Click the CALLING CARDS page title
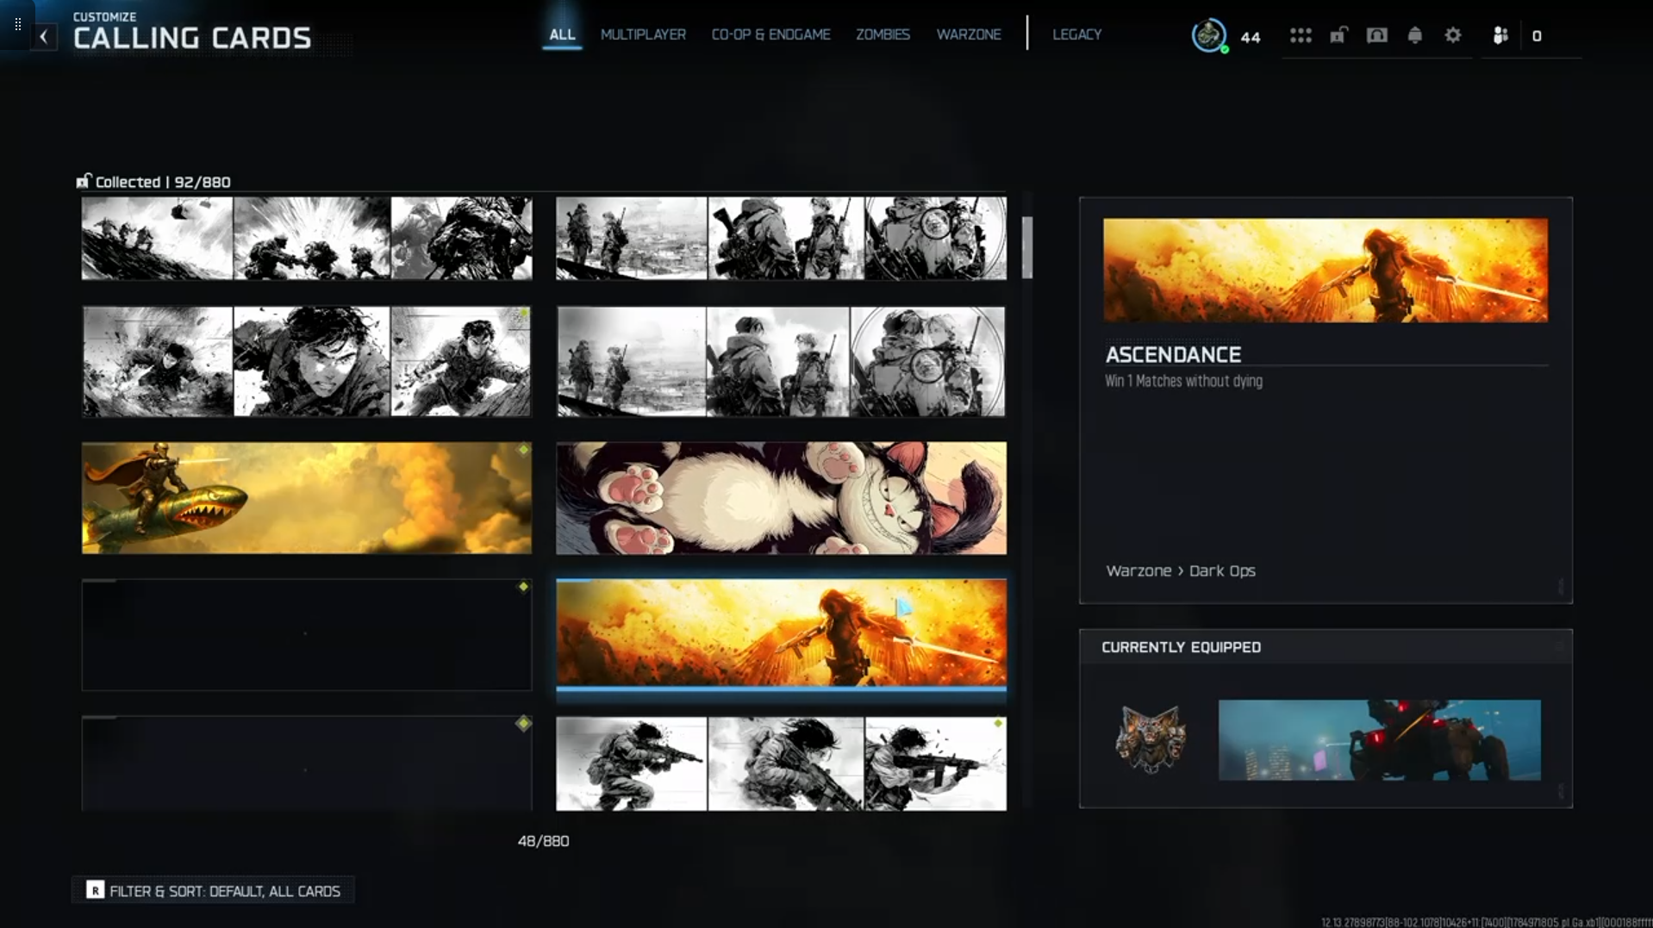This screenshot has height=928, width=1653. (192, 38)
